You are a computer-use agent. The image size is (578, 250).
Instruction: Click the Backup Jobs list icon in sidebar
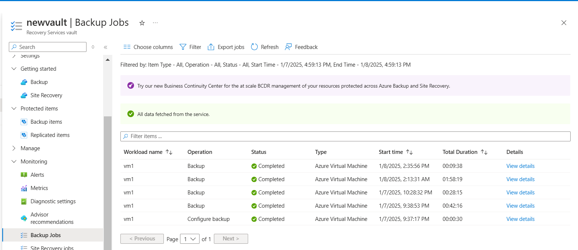tap(24, 235)
